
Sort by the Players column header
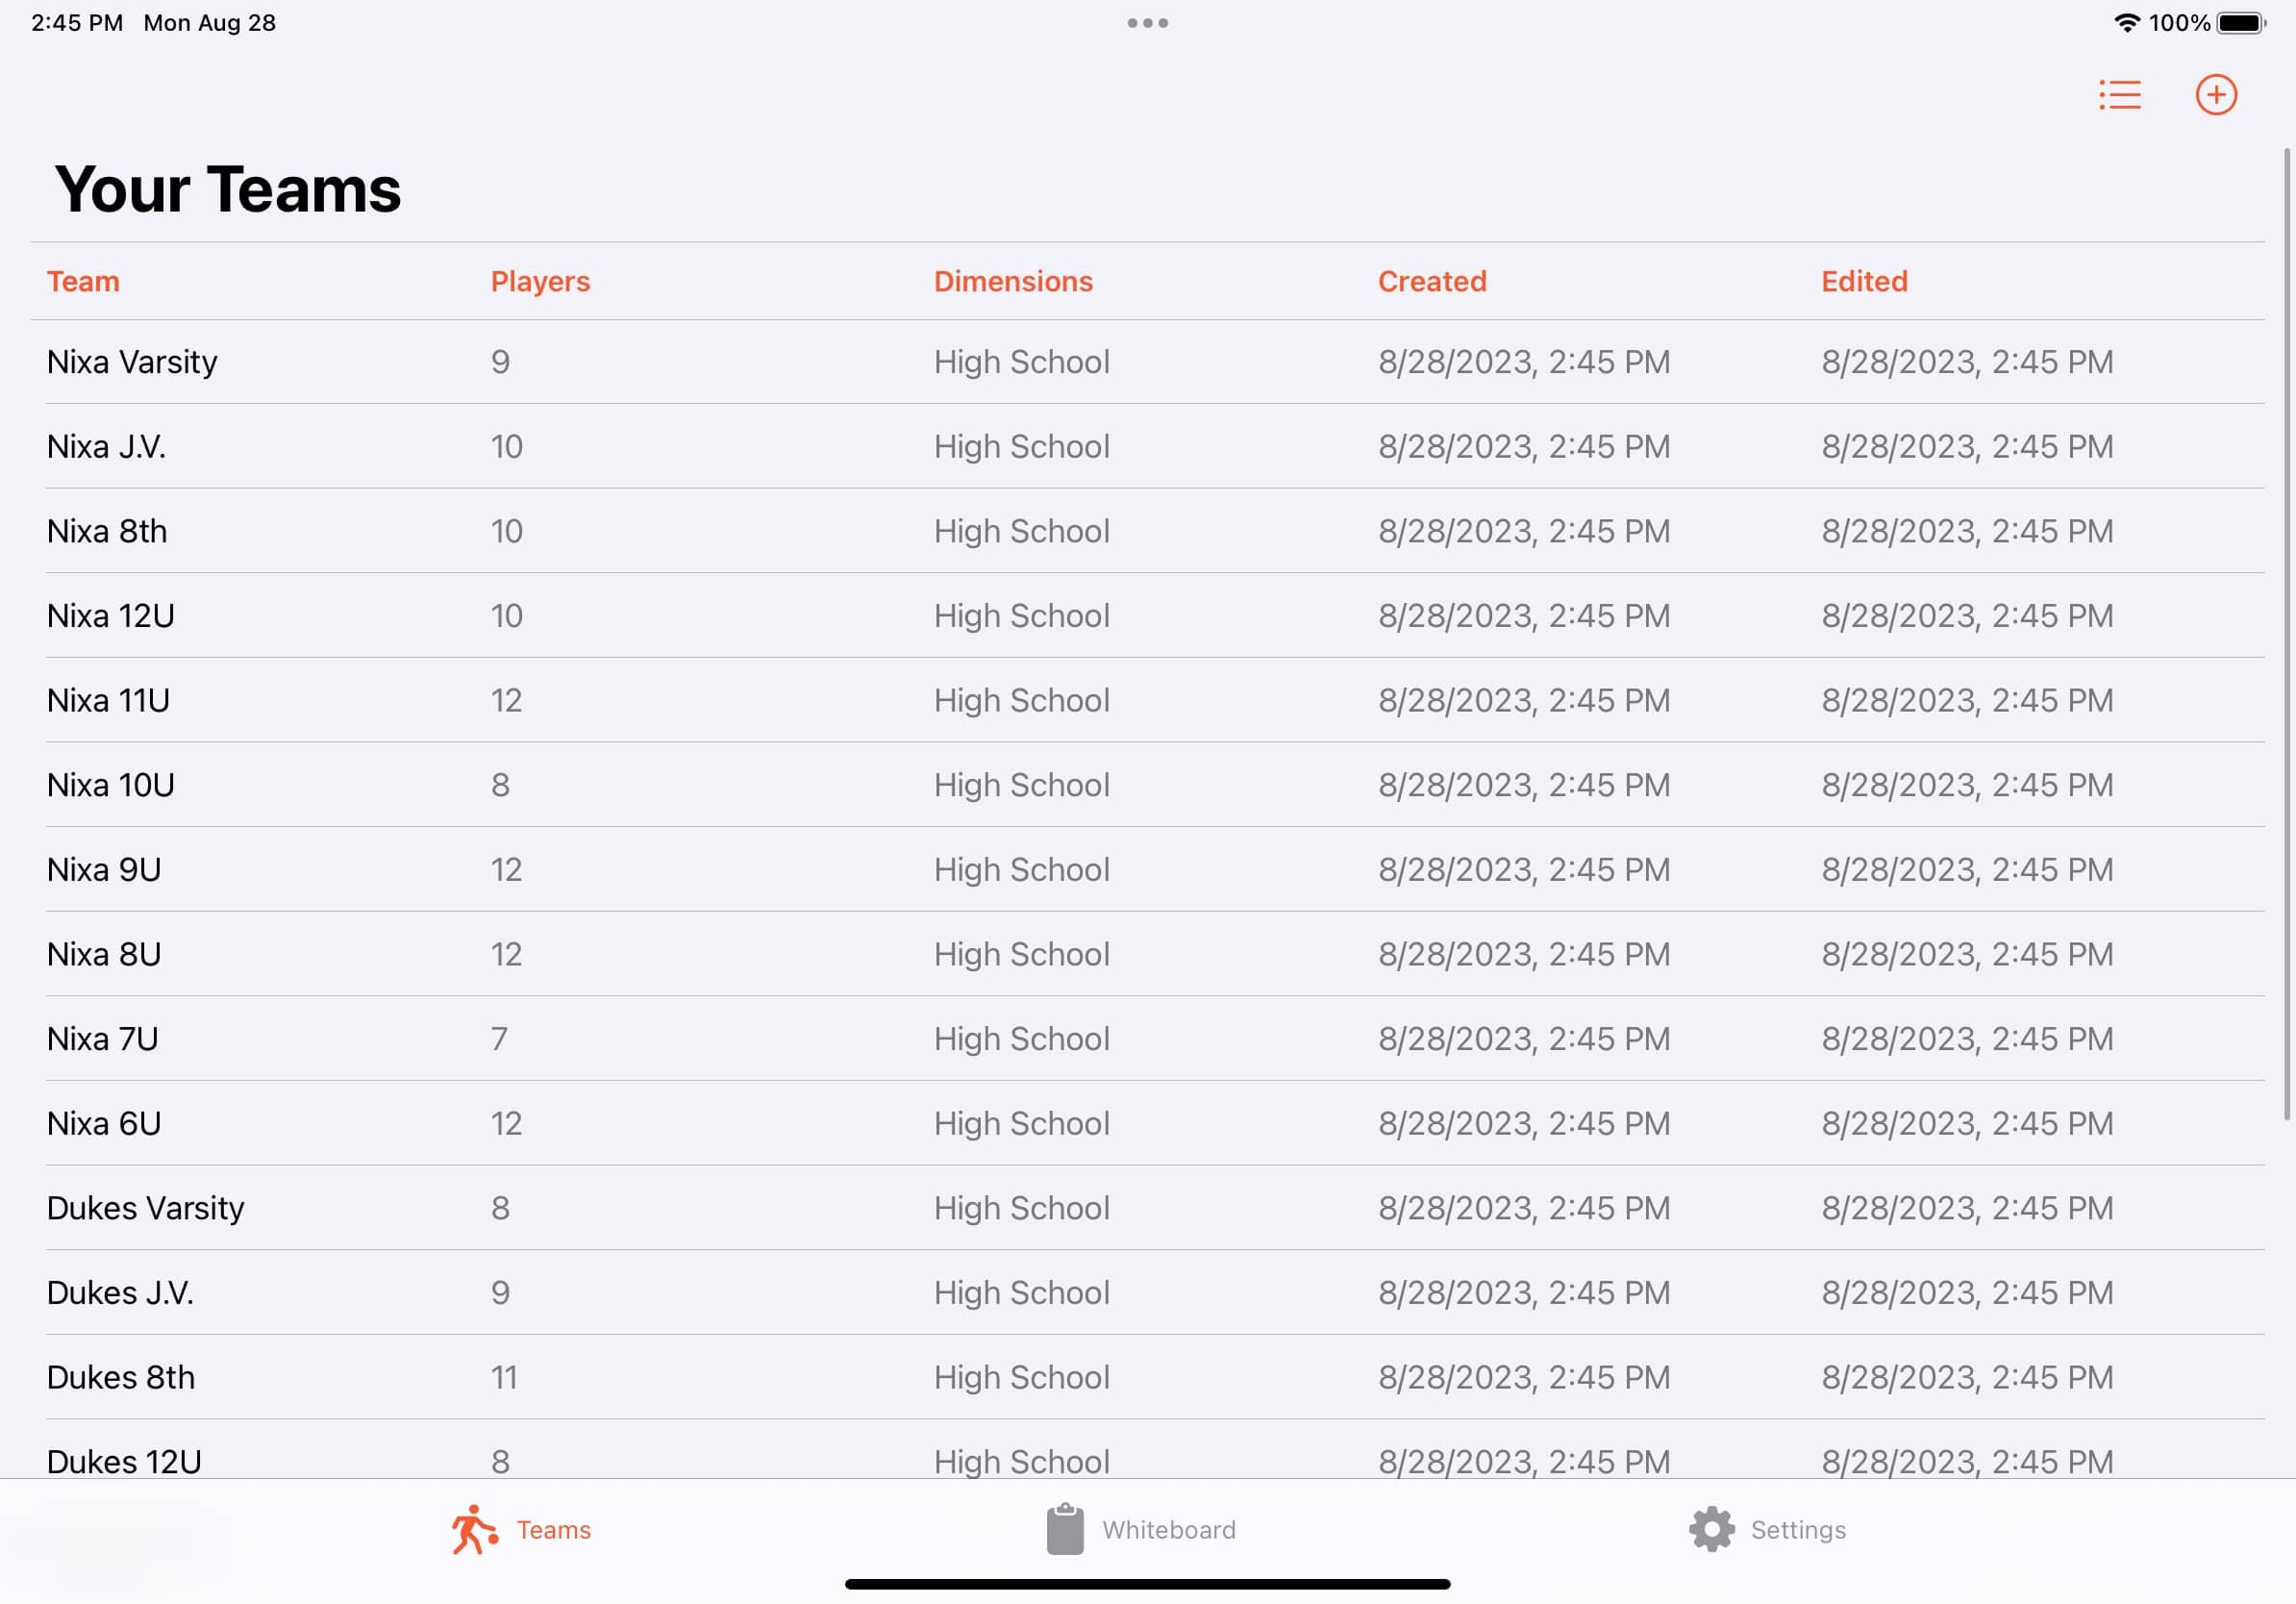coord(540,281)
